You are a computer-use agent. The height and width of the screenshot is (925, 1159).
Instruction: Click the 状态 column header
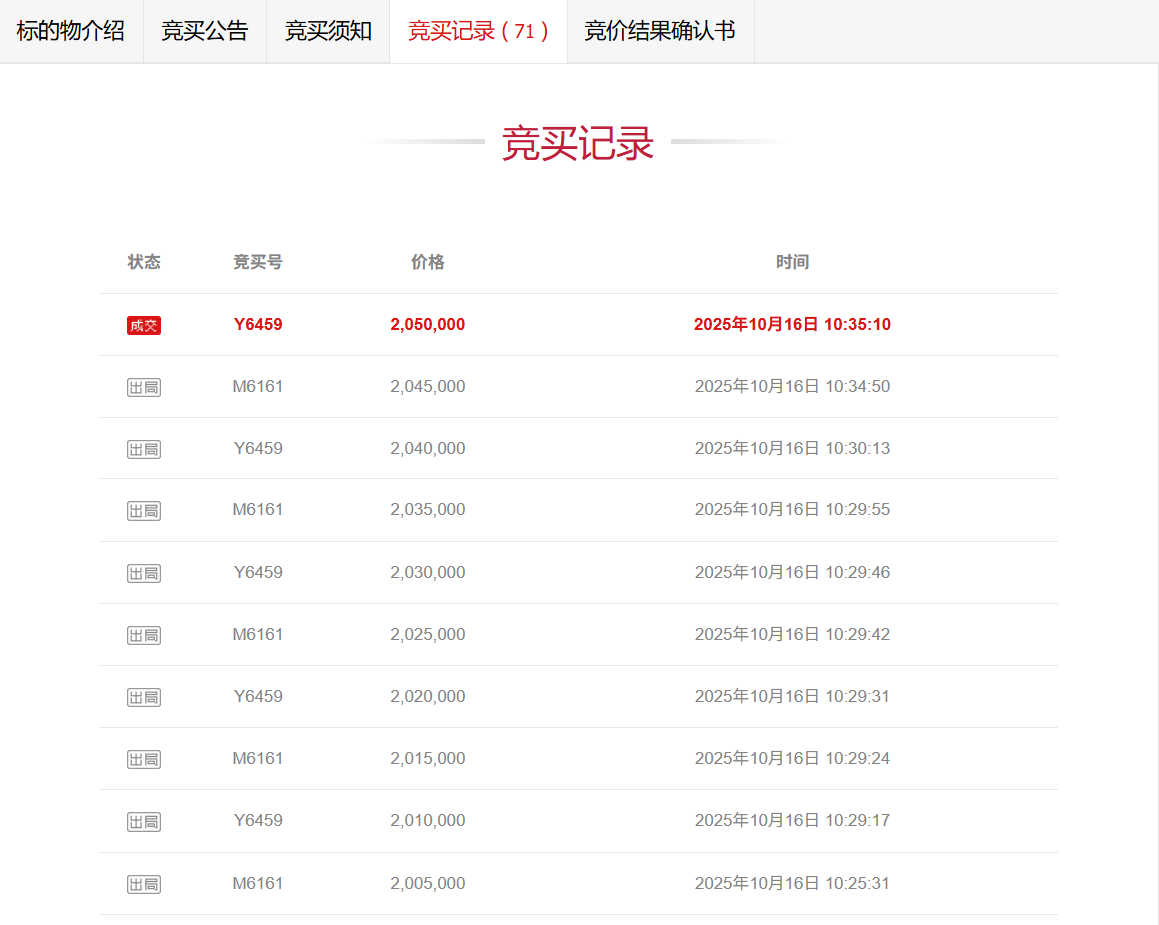144,262
